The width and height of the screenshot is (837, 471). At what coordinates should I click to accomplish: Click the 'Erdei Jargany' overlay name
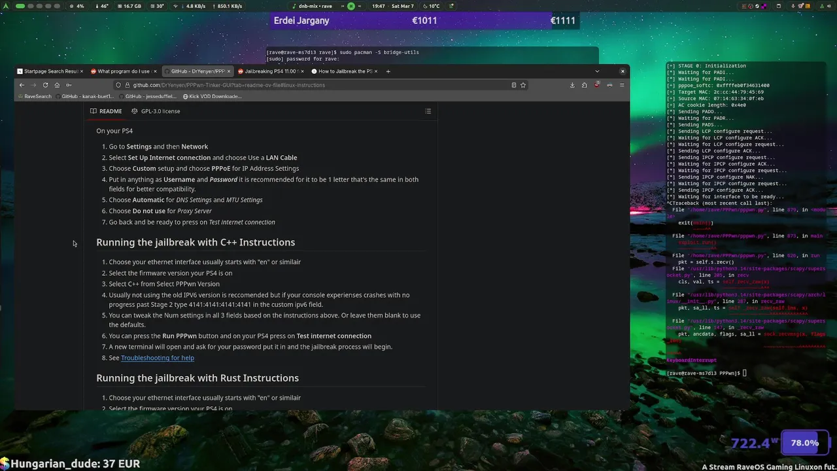pos(301,20)
